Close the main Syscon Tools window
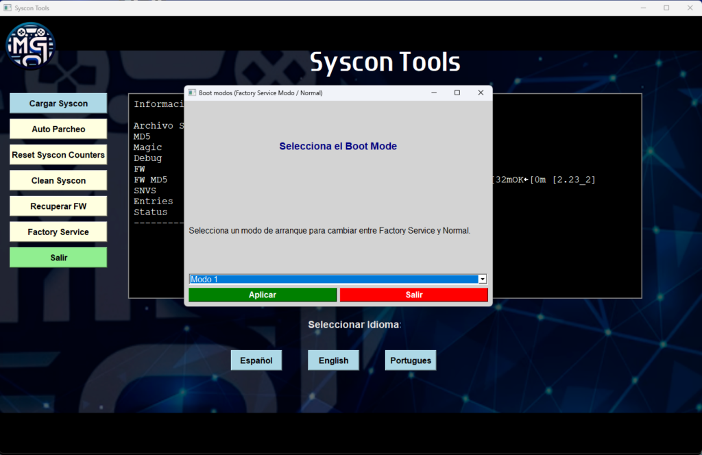The image size is (702, 455). [x=690, y=8]
